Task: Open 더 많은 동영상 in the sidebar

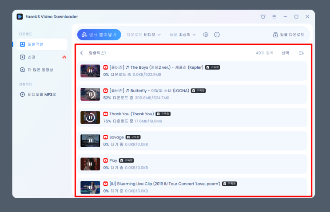Action: (36, 70)
